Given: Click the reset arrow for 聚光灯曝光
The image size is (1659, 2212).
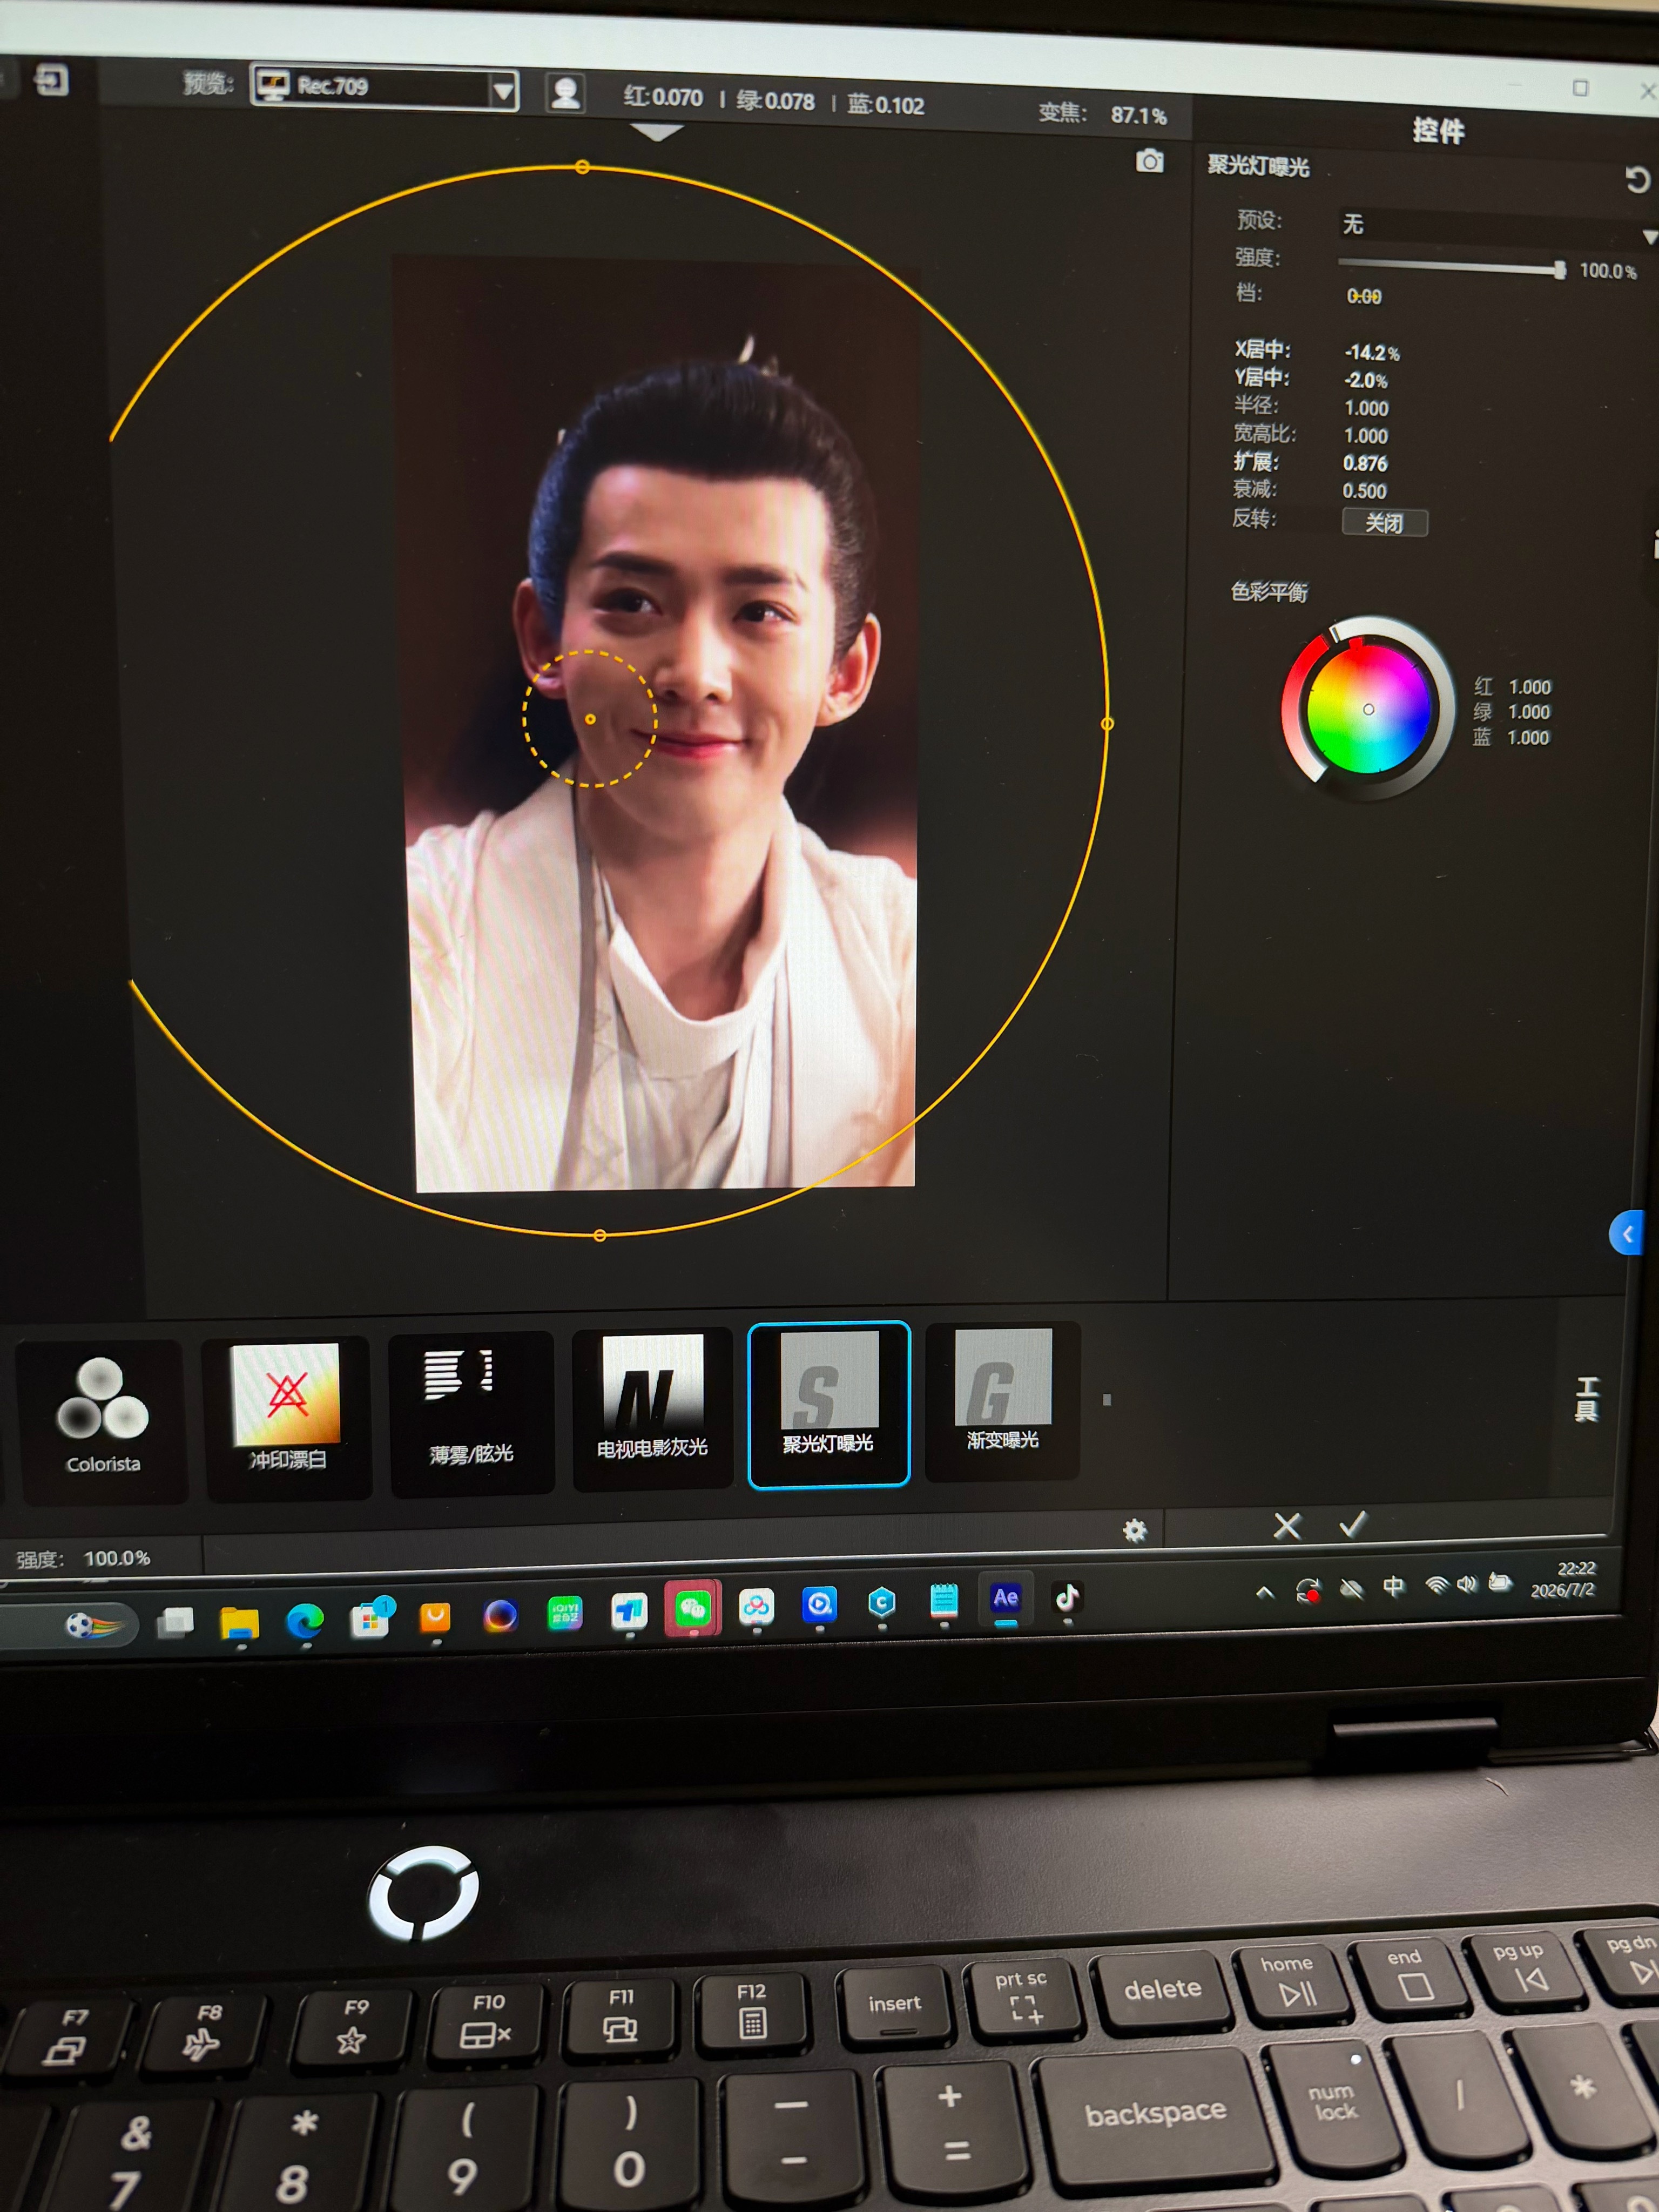Looking at the screenshot, I should coord(1636,180).
